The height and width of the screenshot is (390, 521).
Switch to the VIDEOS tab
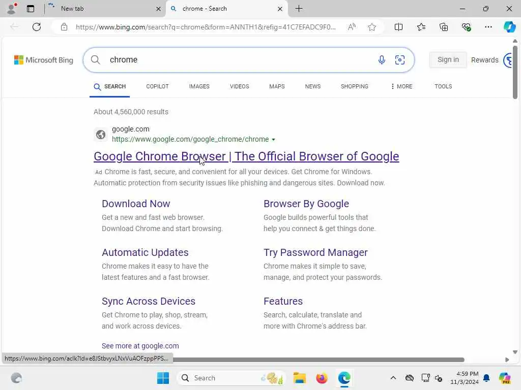[239, 86]
